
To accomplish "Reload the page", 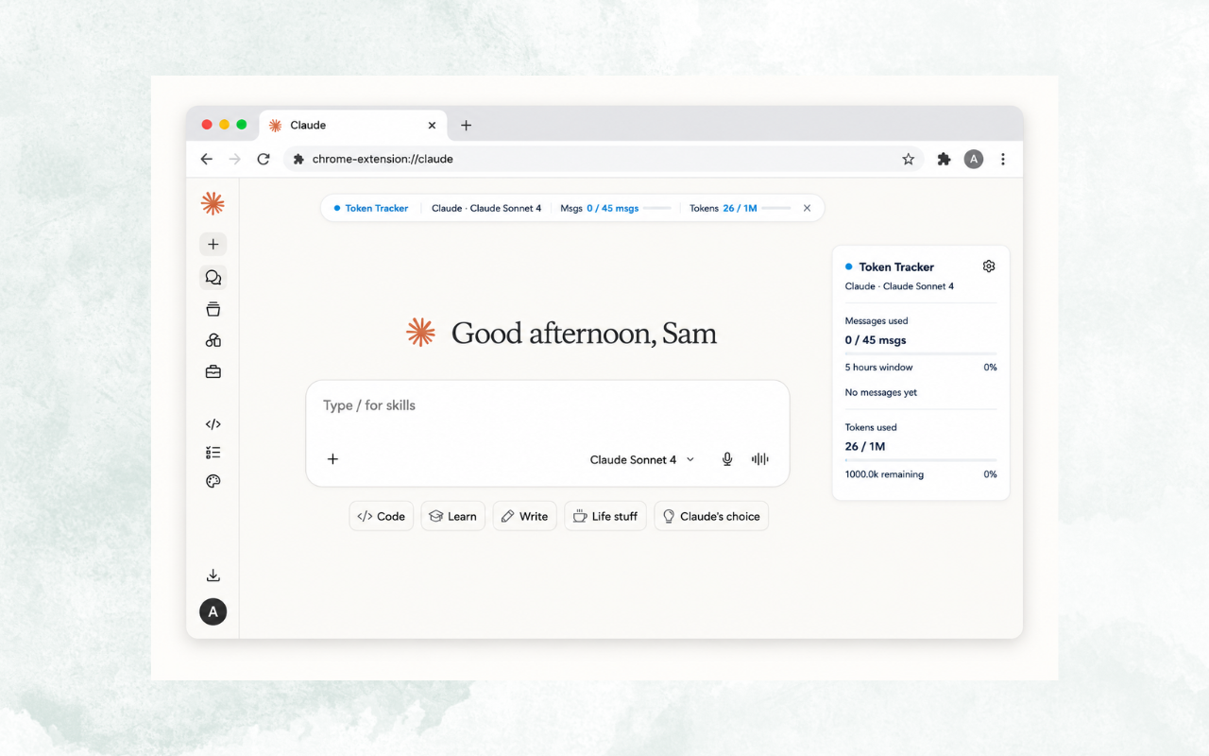I will tap(264, 159).
